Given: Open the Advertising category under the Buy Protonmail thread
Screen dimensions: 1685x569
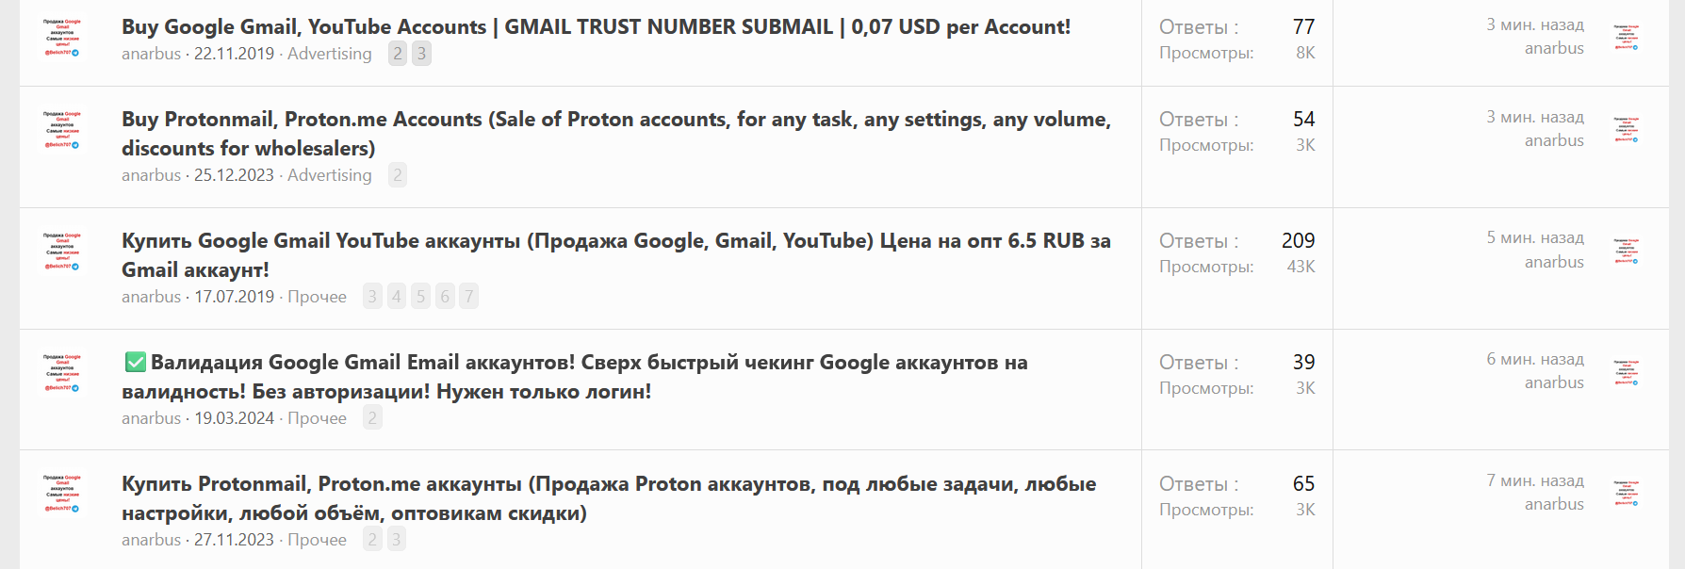Looking at the screenshot, I should click(329, 175).
